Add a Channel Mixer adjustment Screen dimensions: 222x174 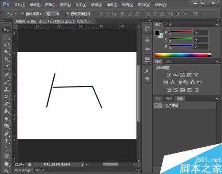pos(193,82)
